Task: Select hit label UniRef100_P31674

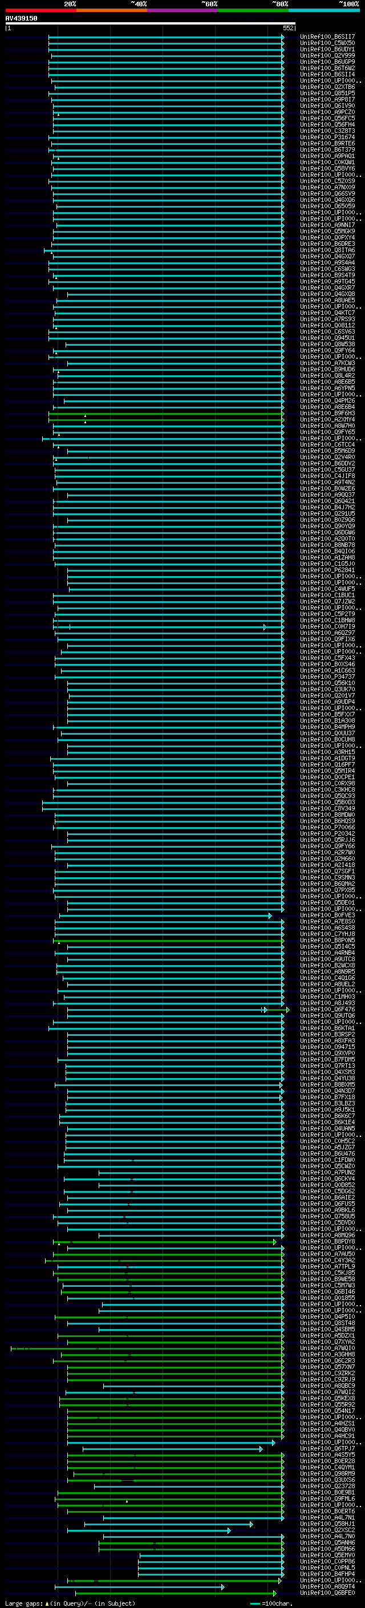Action: 327,137
